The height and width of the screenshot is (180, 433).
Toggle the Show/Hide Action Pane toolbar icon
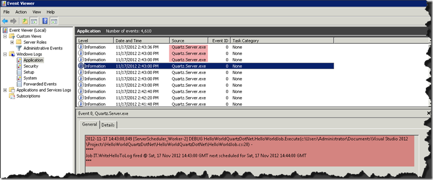click(x=54, y=21)
